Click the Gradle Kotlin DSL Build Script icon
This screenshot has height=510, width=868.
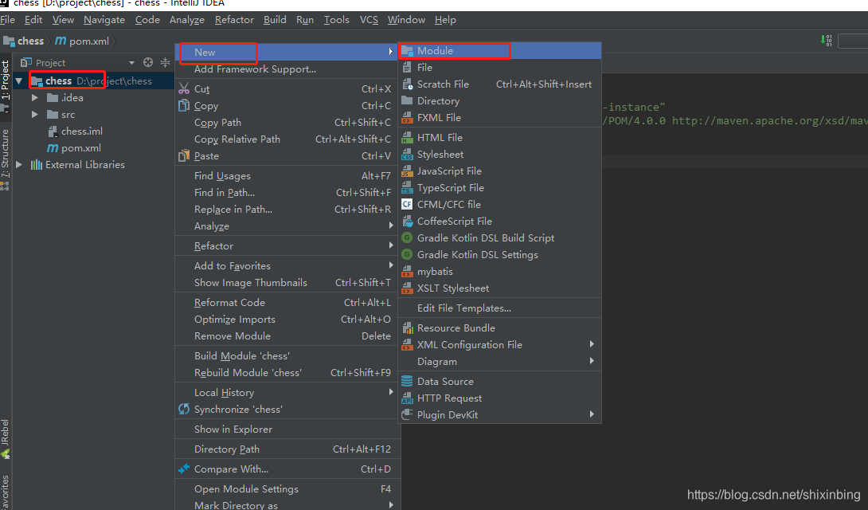407,237
